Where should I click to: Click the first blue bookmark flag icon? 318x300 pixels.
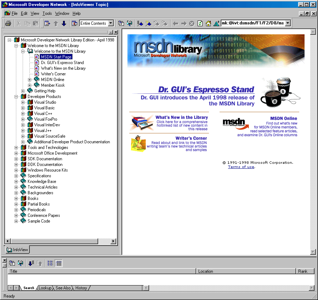(140, 23)
